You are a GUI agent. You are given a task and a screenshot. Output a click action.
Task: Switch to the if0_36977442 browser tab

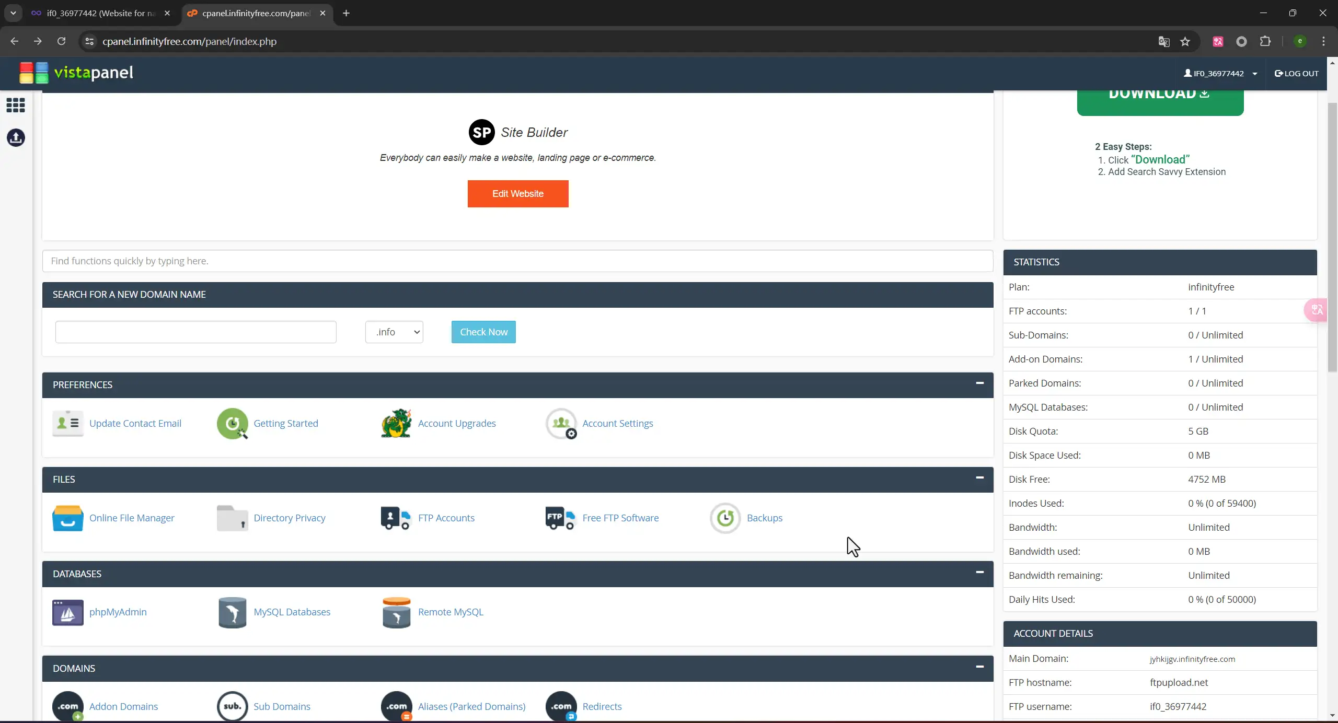tap(100, 13)
